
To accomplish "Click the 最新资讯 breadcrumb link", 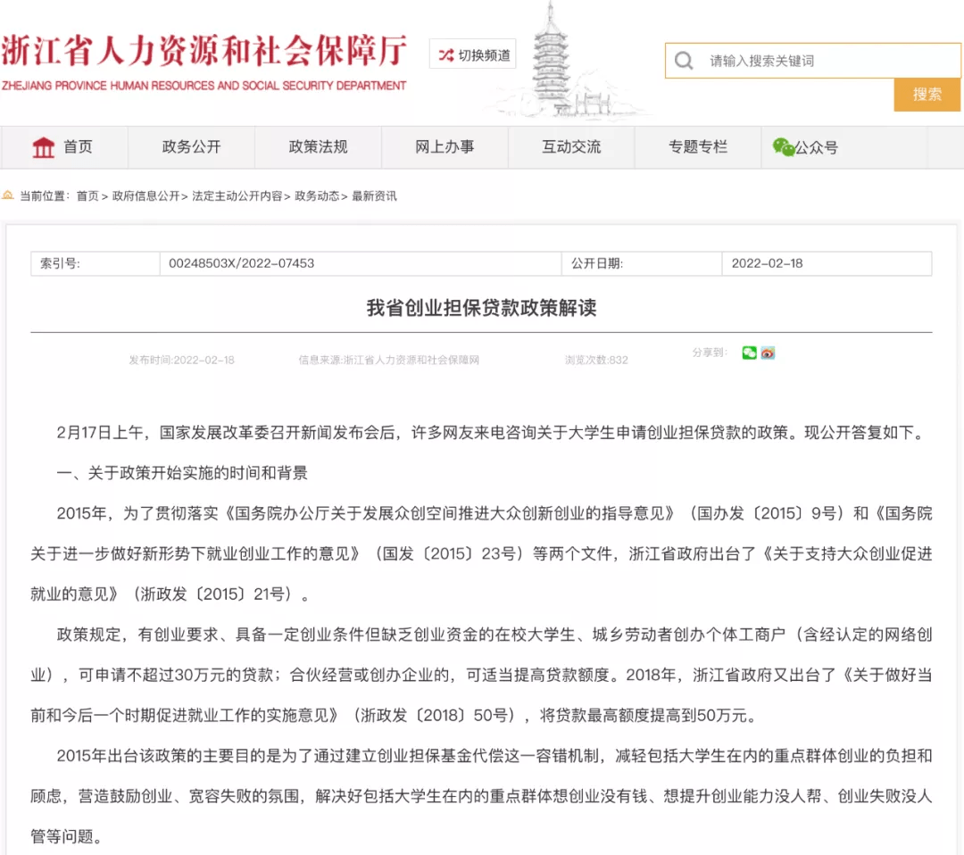I will [x=374, y=196].
